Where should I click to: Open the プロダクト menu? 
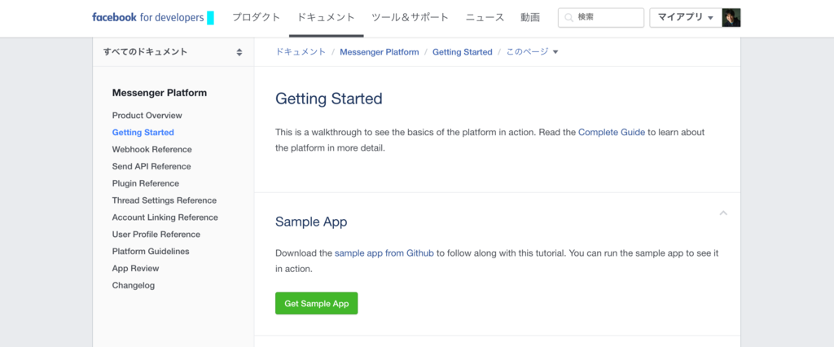[256, 17]
